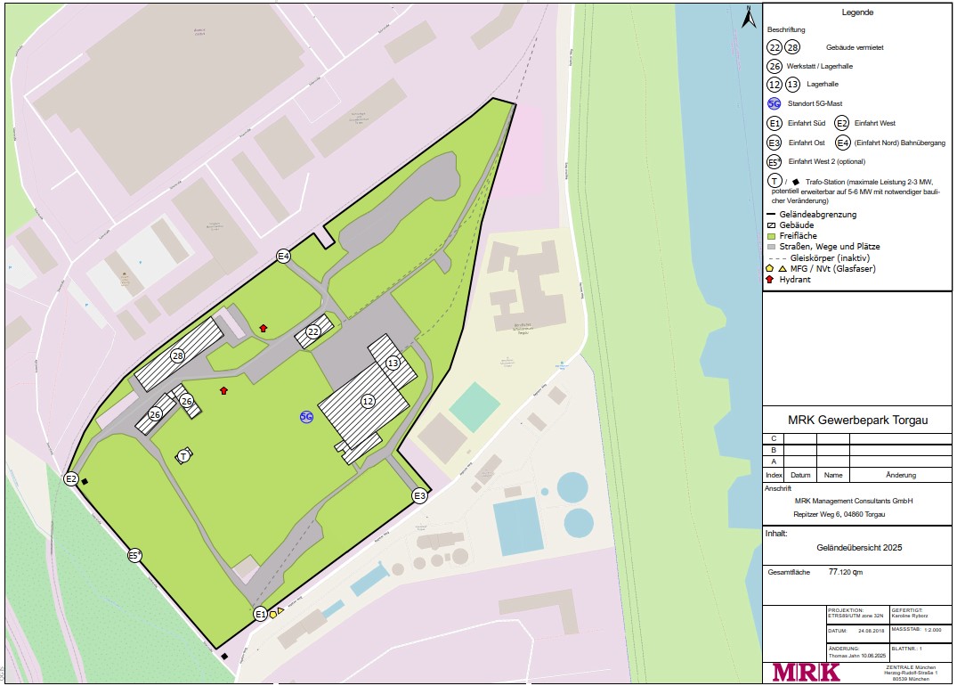This screenshot has width=957, height=686.
Task: Click the north arrow compass symbol
Action: click(748, 14)
